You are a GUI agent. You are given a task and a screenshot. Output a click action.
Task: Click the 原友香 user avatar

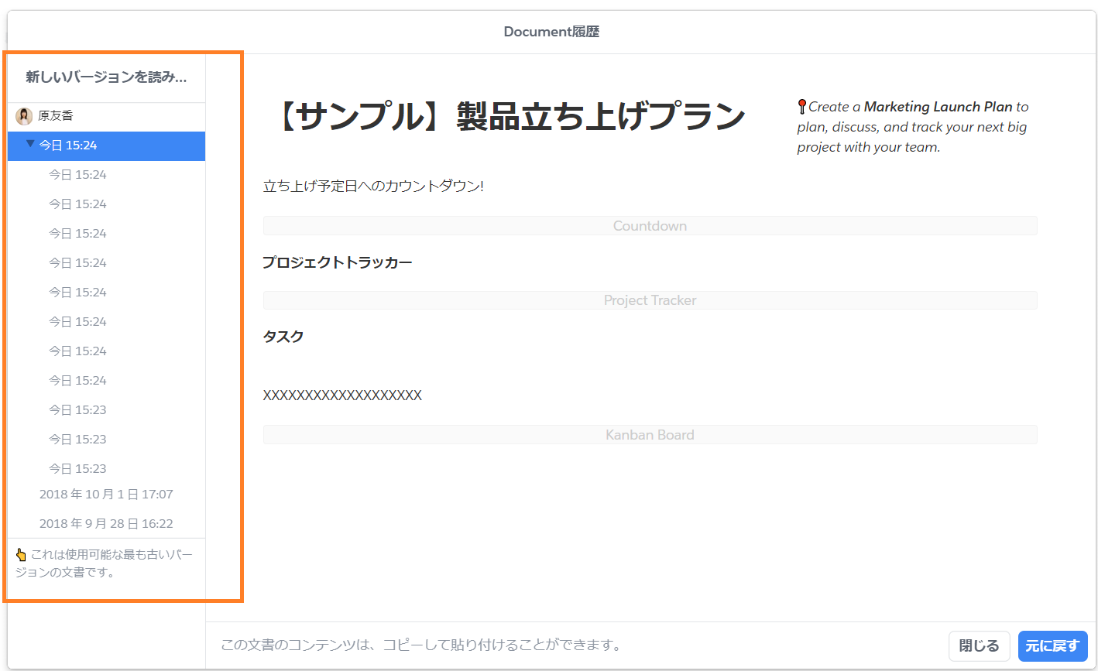click(x=24, y=116)
